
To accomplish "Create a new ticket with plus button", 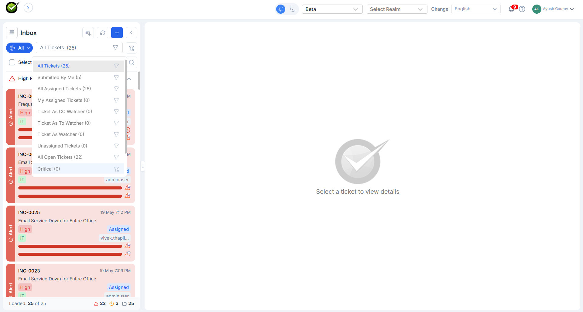I will coord(117,33).
